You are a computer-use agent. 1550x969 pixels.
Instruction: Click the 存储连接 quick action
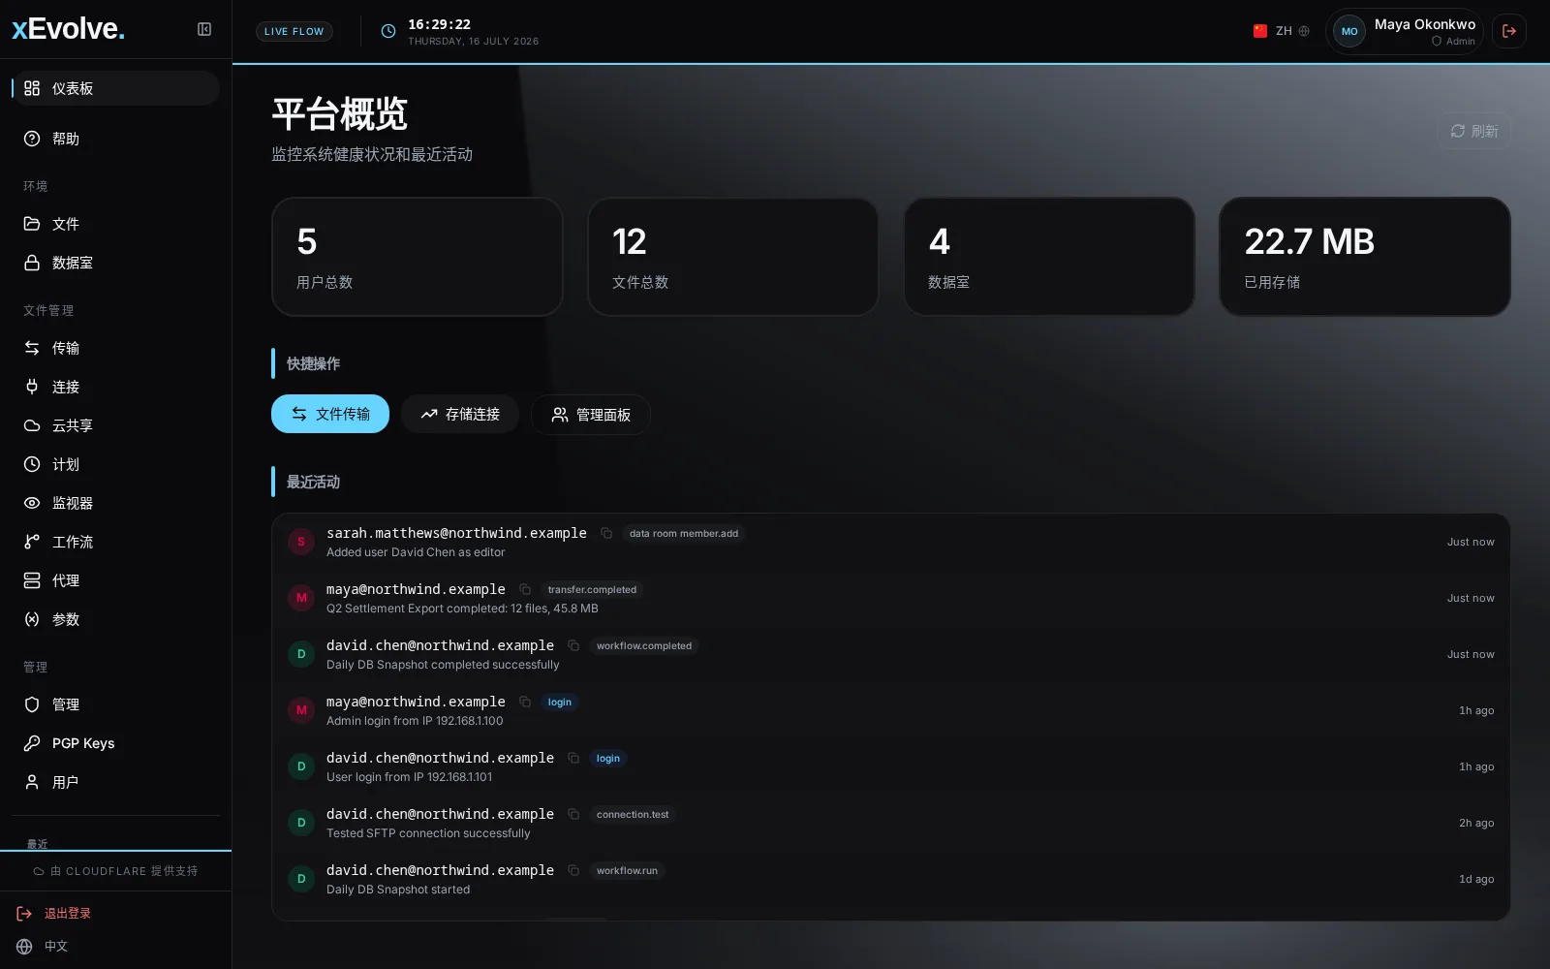460,414
